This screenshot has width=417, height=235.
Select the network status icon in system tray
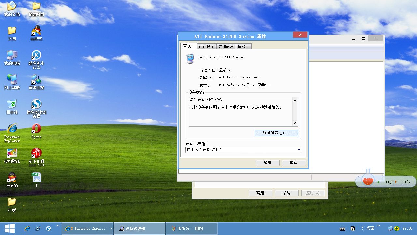click(x=390, y=228)
